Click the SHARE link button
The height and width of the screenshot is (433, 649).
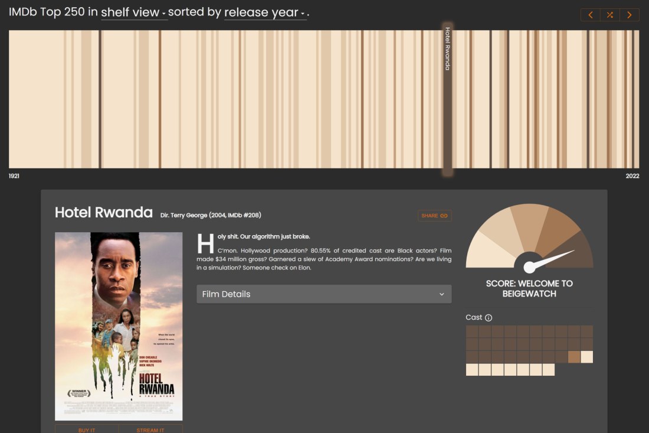click(x=435, y=216)
